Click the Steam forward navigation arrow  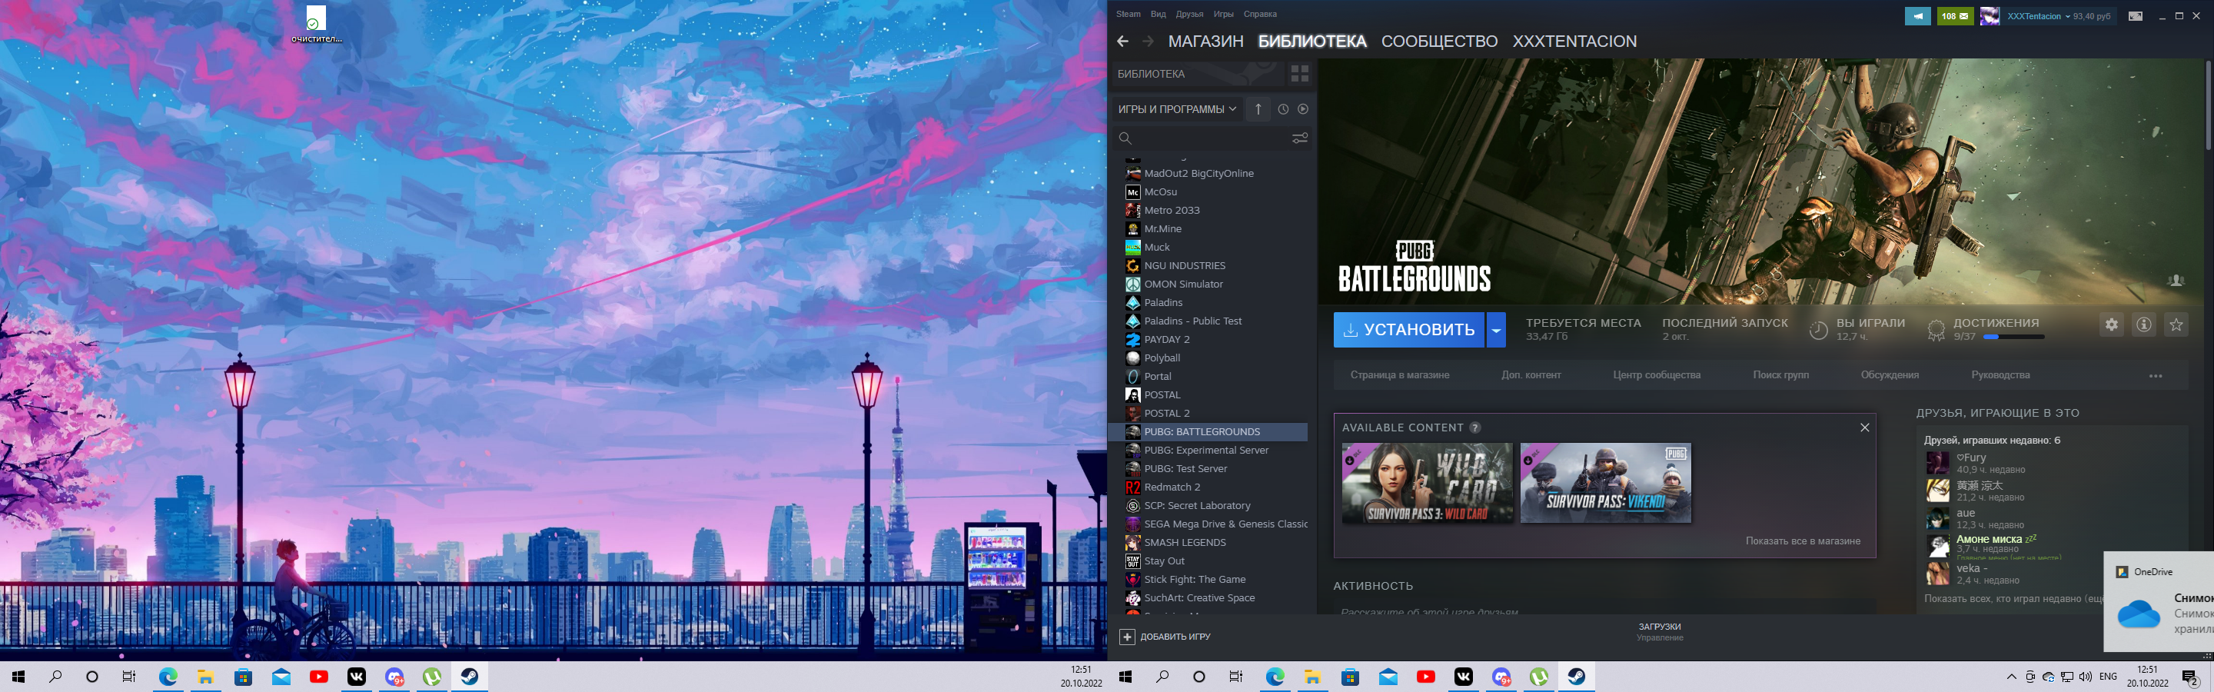coord(1149,42)
